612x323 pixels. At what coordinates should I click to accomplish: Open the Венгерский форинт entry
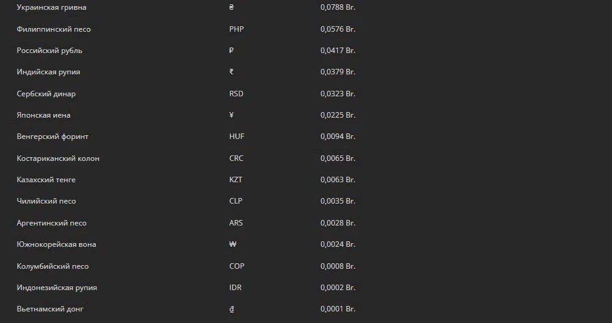tap(53, 137)
